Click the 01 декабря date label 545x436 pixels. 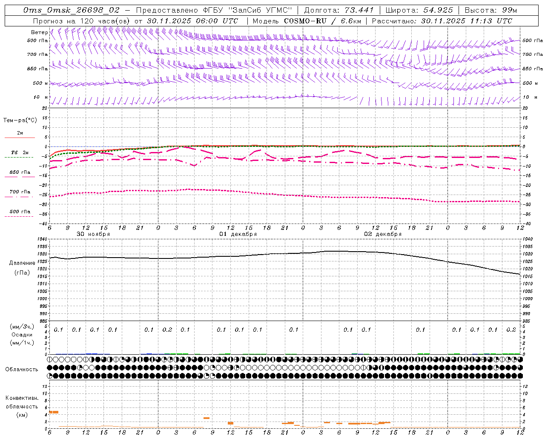click(238, 234)
